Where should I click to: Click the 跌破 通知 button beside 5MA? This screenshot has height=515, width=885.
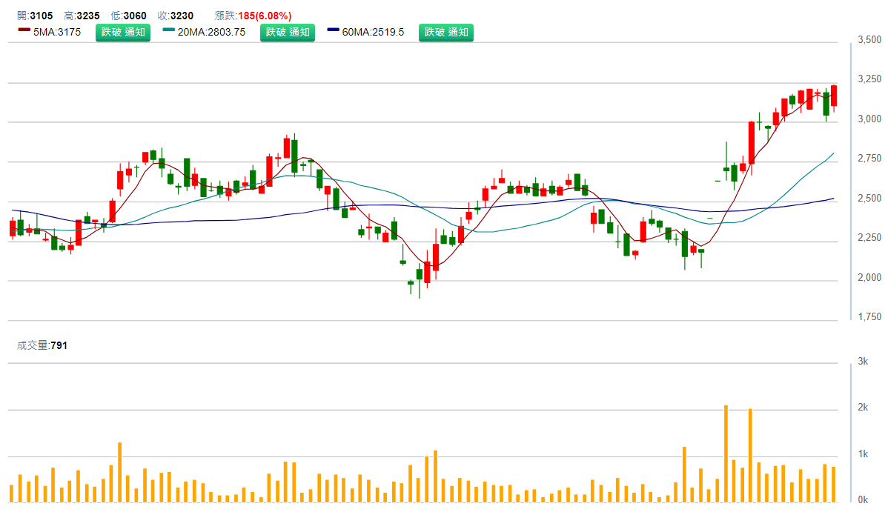tap(123, 32)
